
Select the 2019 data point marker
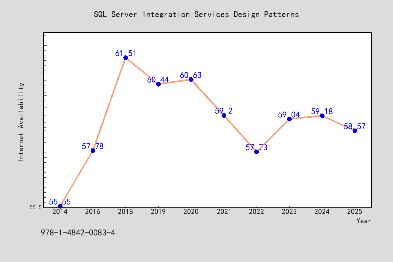pos(158,84)
